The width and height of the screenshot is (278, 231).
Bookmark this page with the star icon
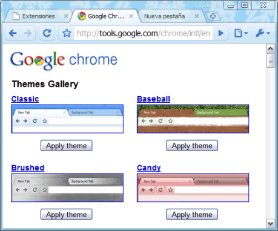[67, 33]
